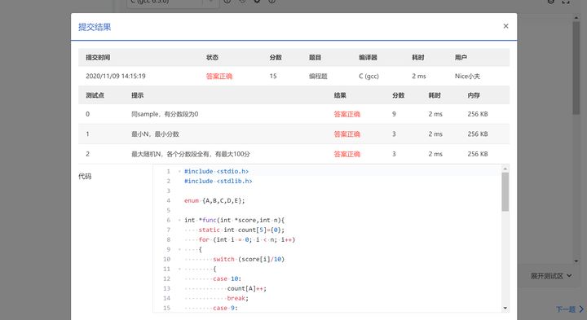The height and width of the screenshot is (320, 587).
Task: Click the 状态 column header
Action: click(212, 58)
